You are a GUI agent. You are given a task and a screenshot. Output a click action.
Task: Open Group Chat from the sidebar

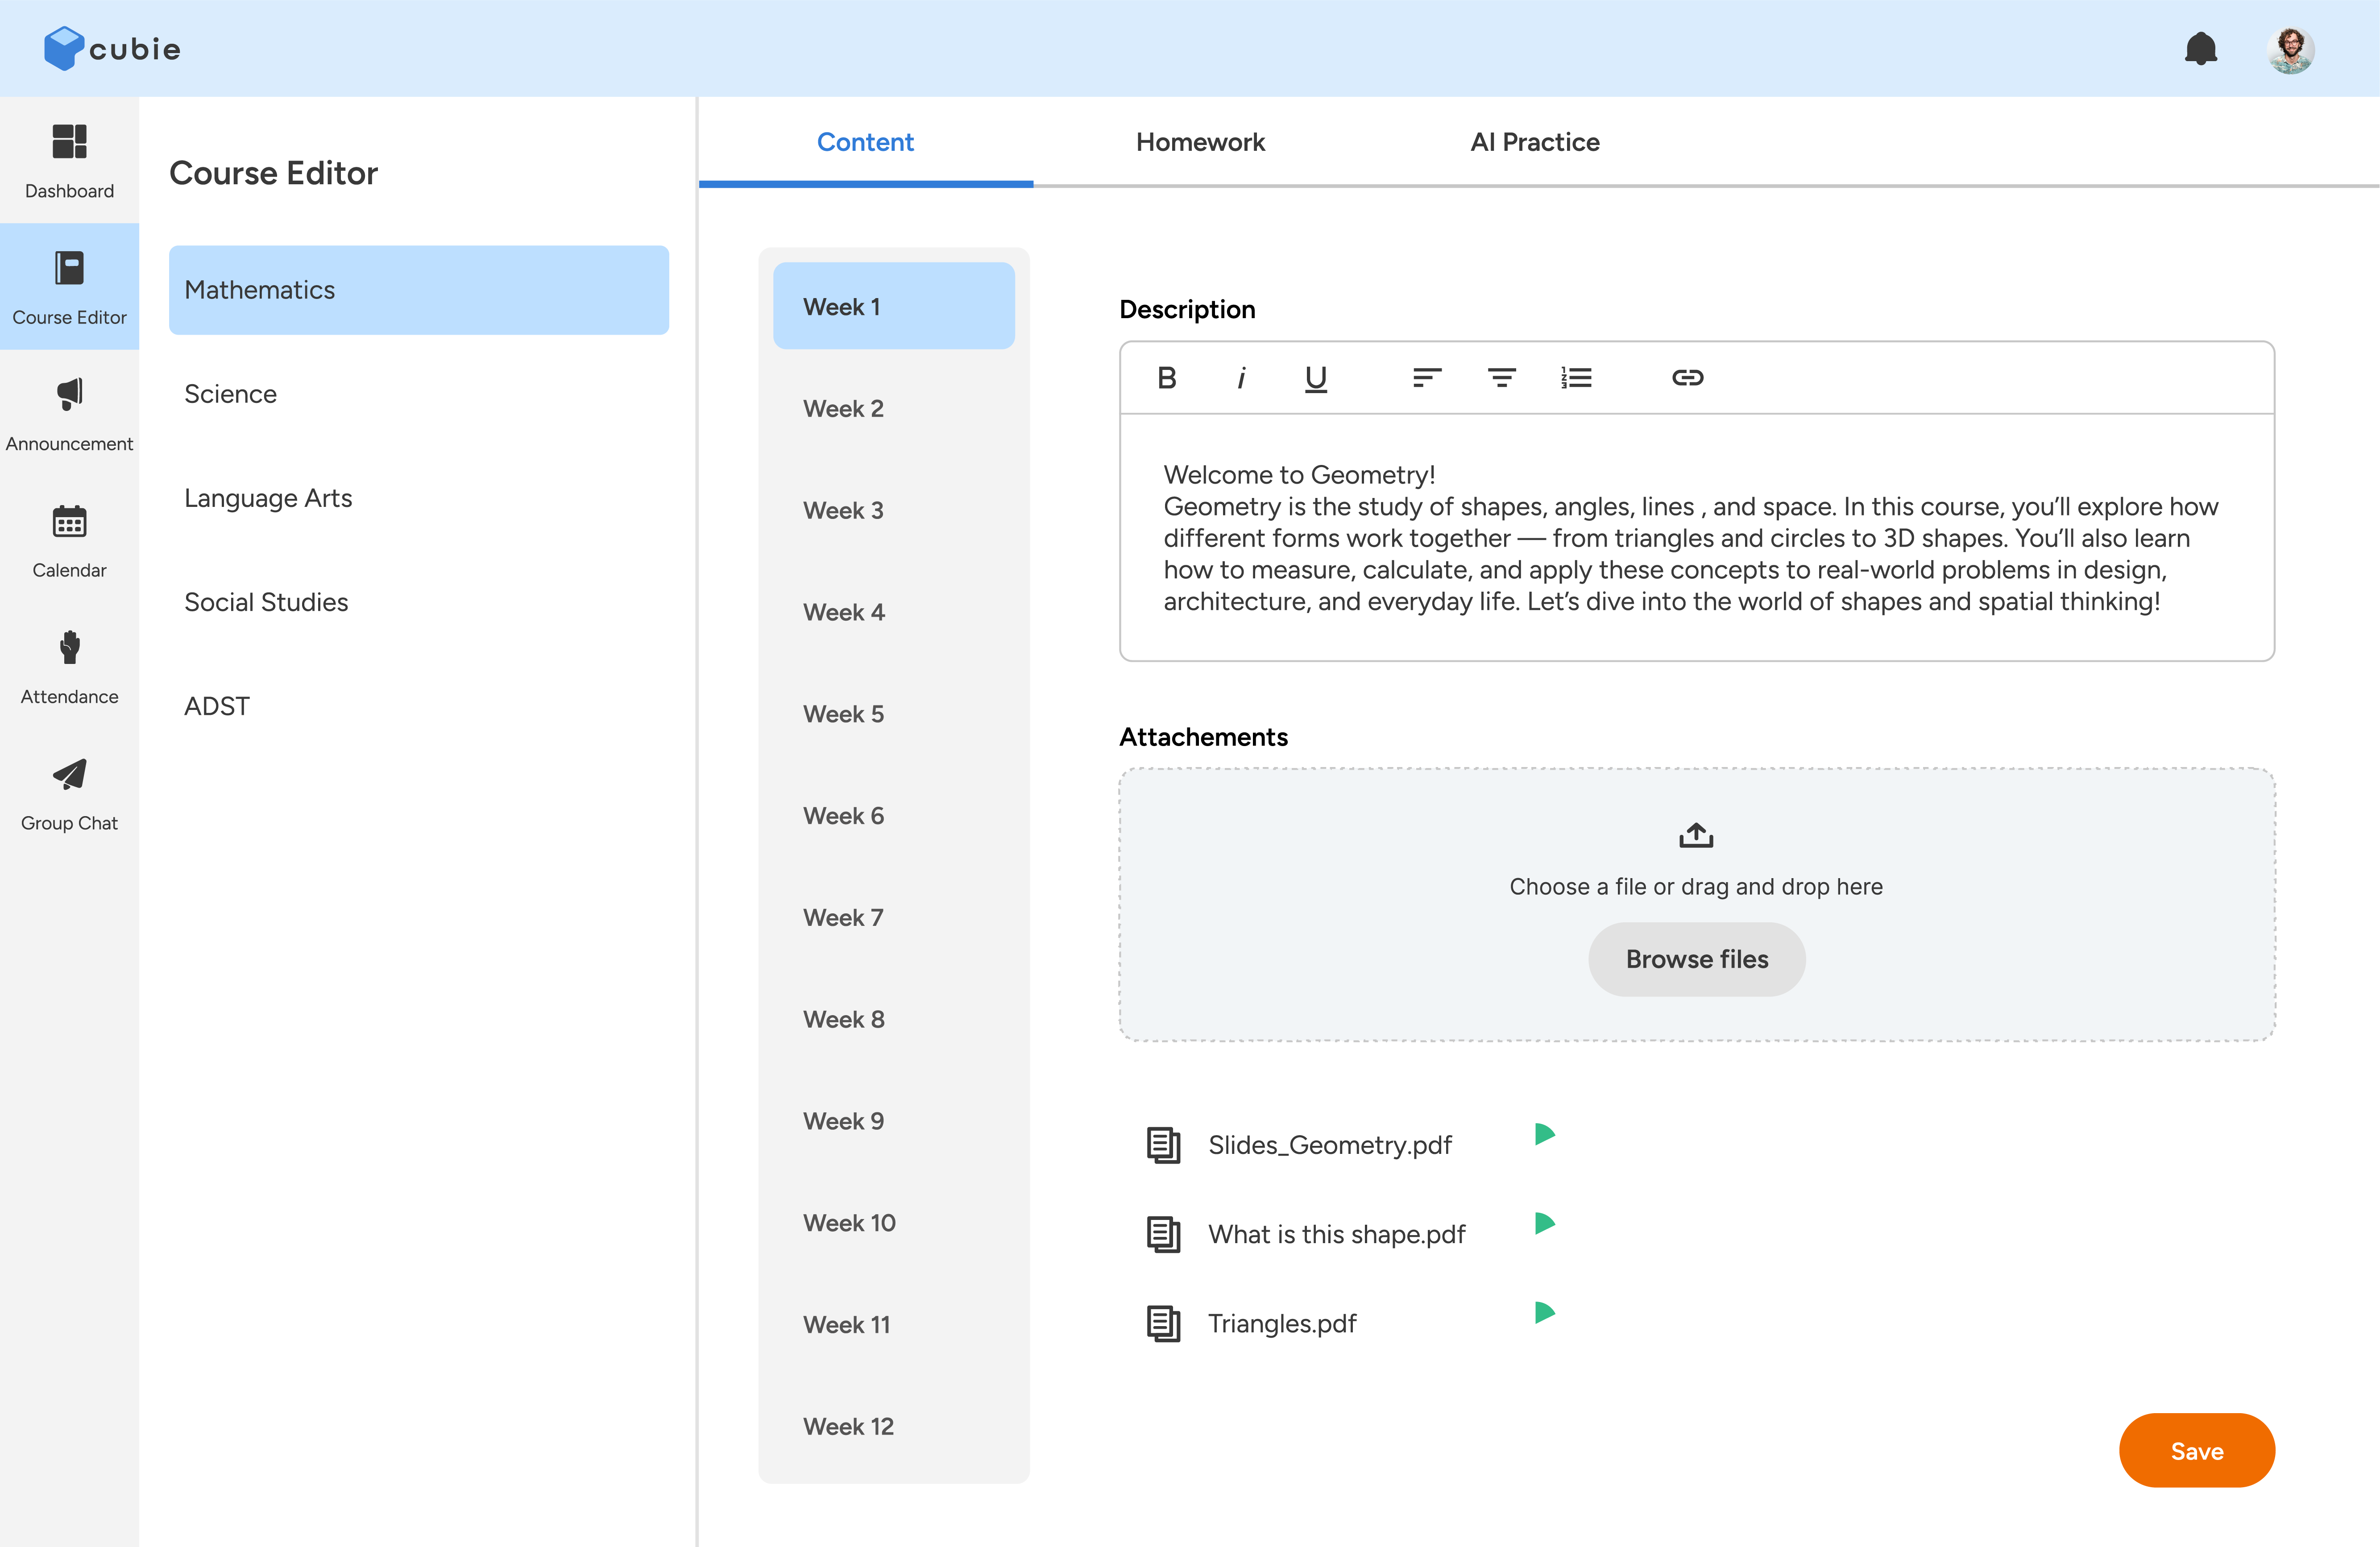[69, 793]
